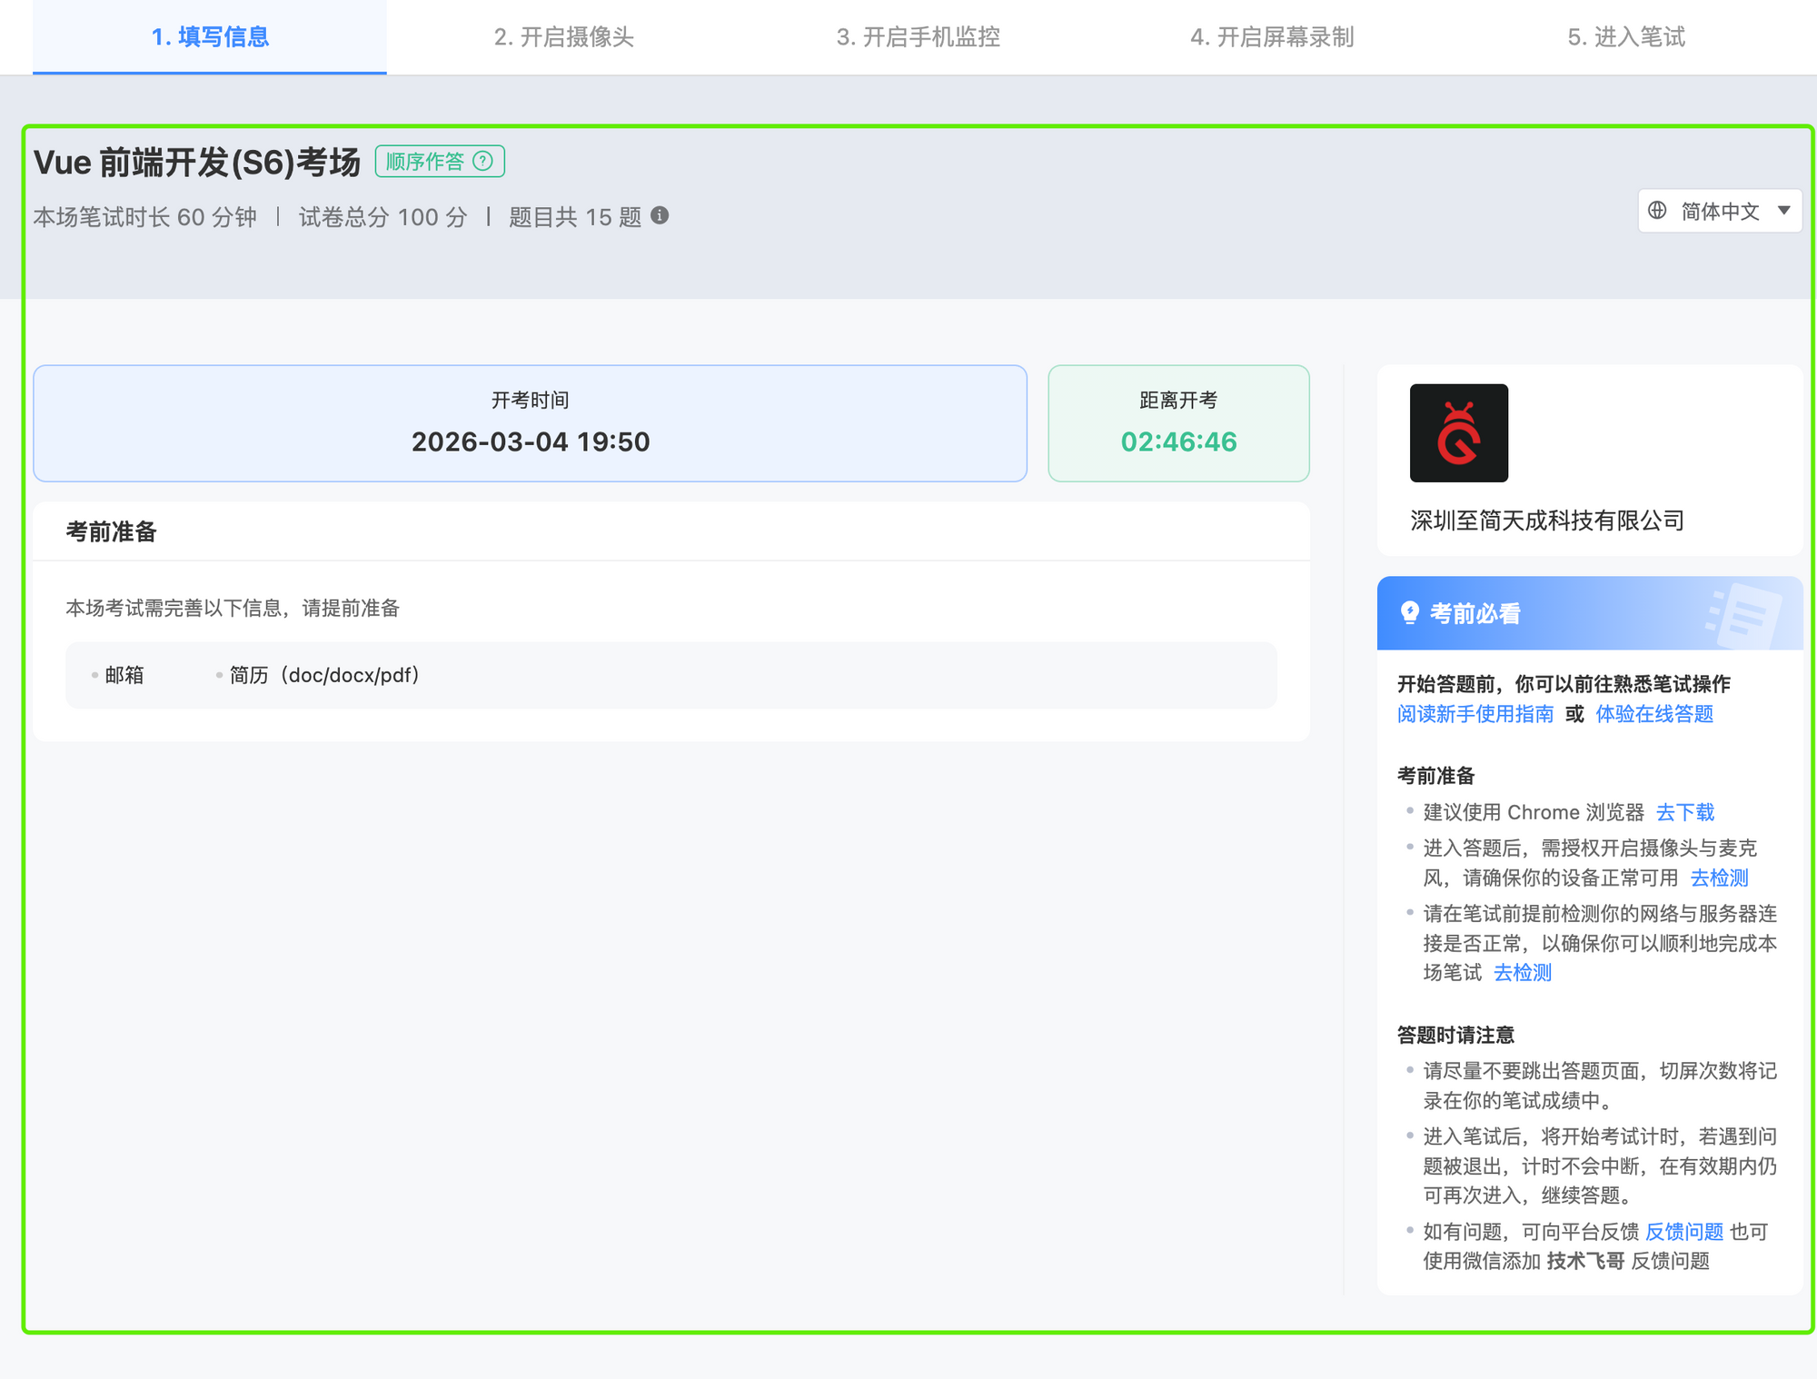Click 去检测 link for camera and microphone

click(1719, 878)
